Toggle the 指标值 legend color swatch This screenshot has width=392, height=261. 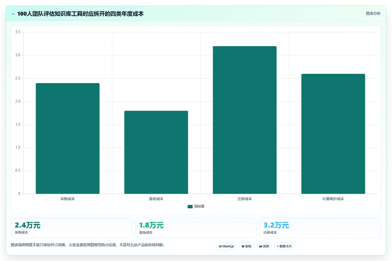190,206
